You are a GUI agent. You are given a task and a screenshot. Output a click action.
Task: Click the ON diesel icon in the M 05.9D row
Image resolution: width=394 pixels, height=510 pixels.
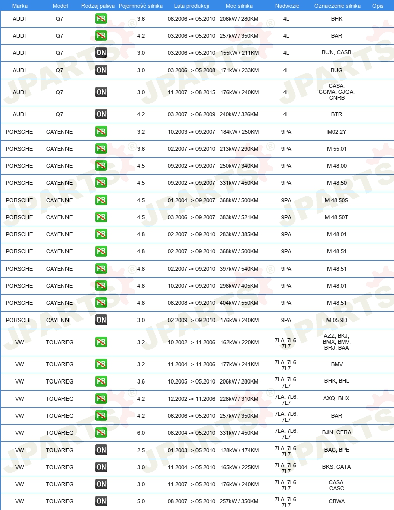tap(101, 320)
